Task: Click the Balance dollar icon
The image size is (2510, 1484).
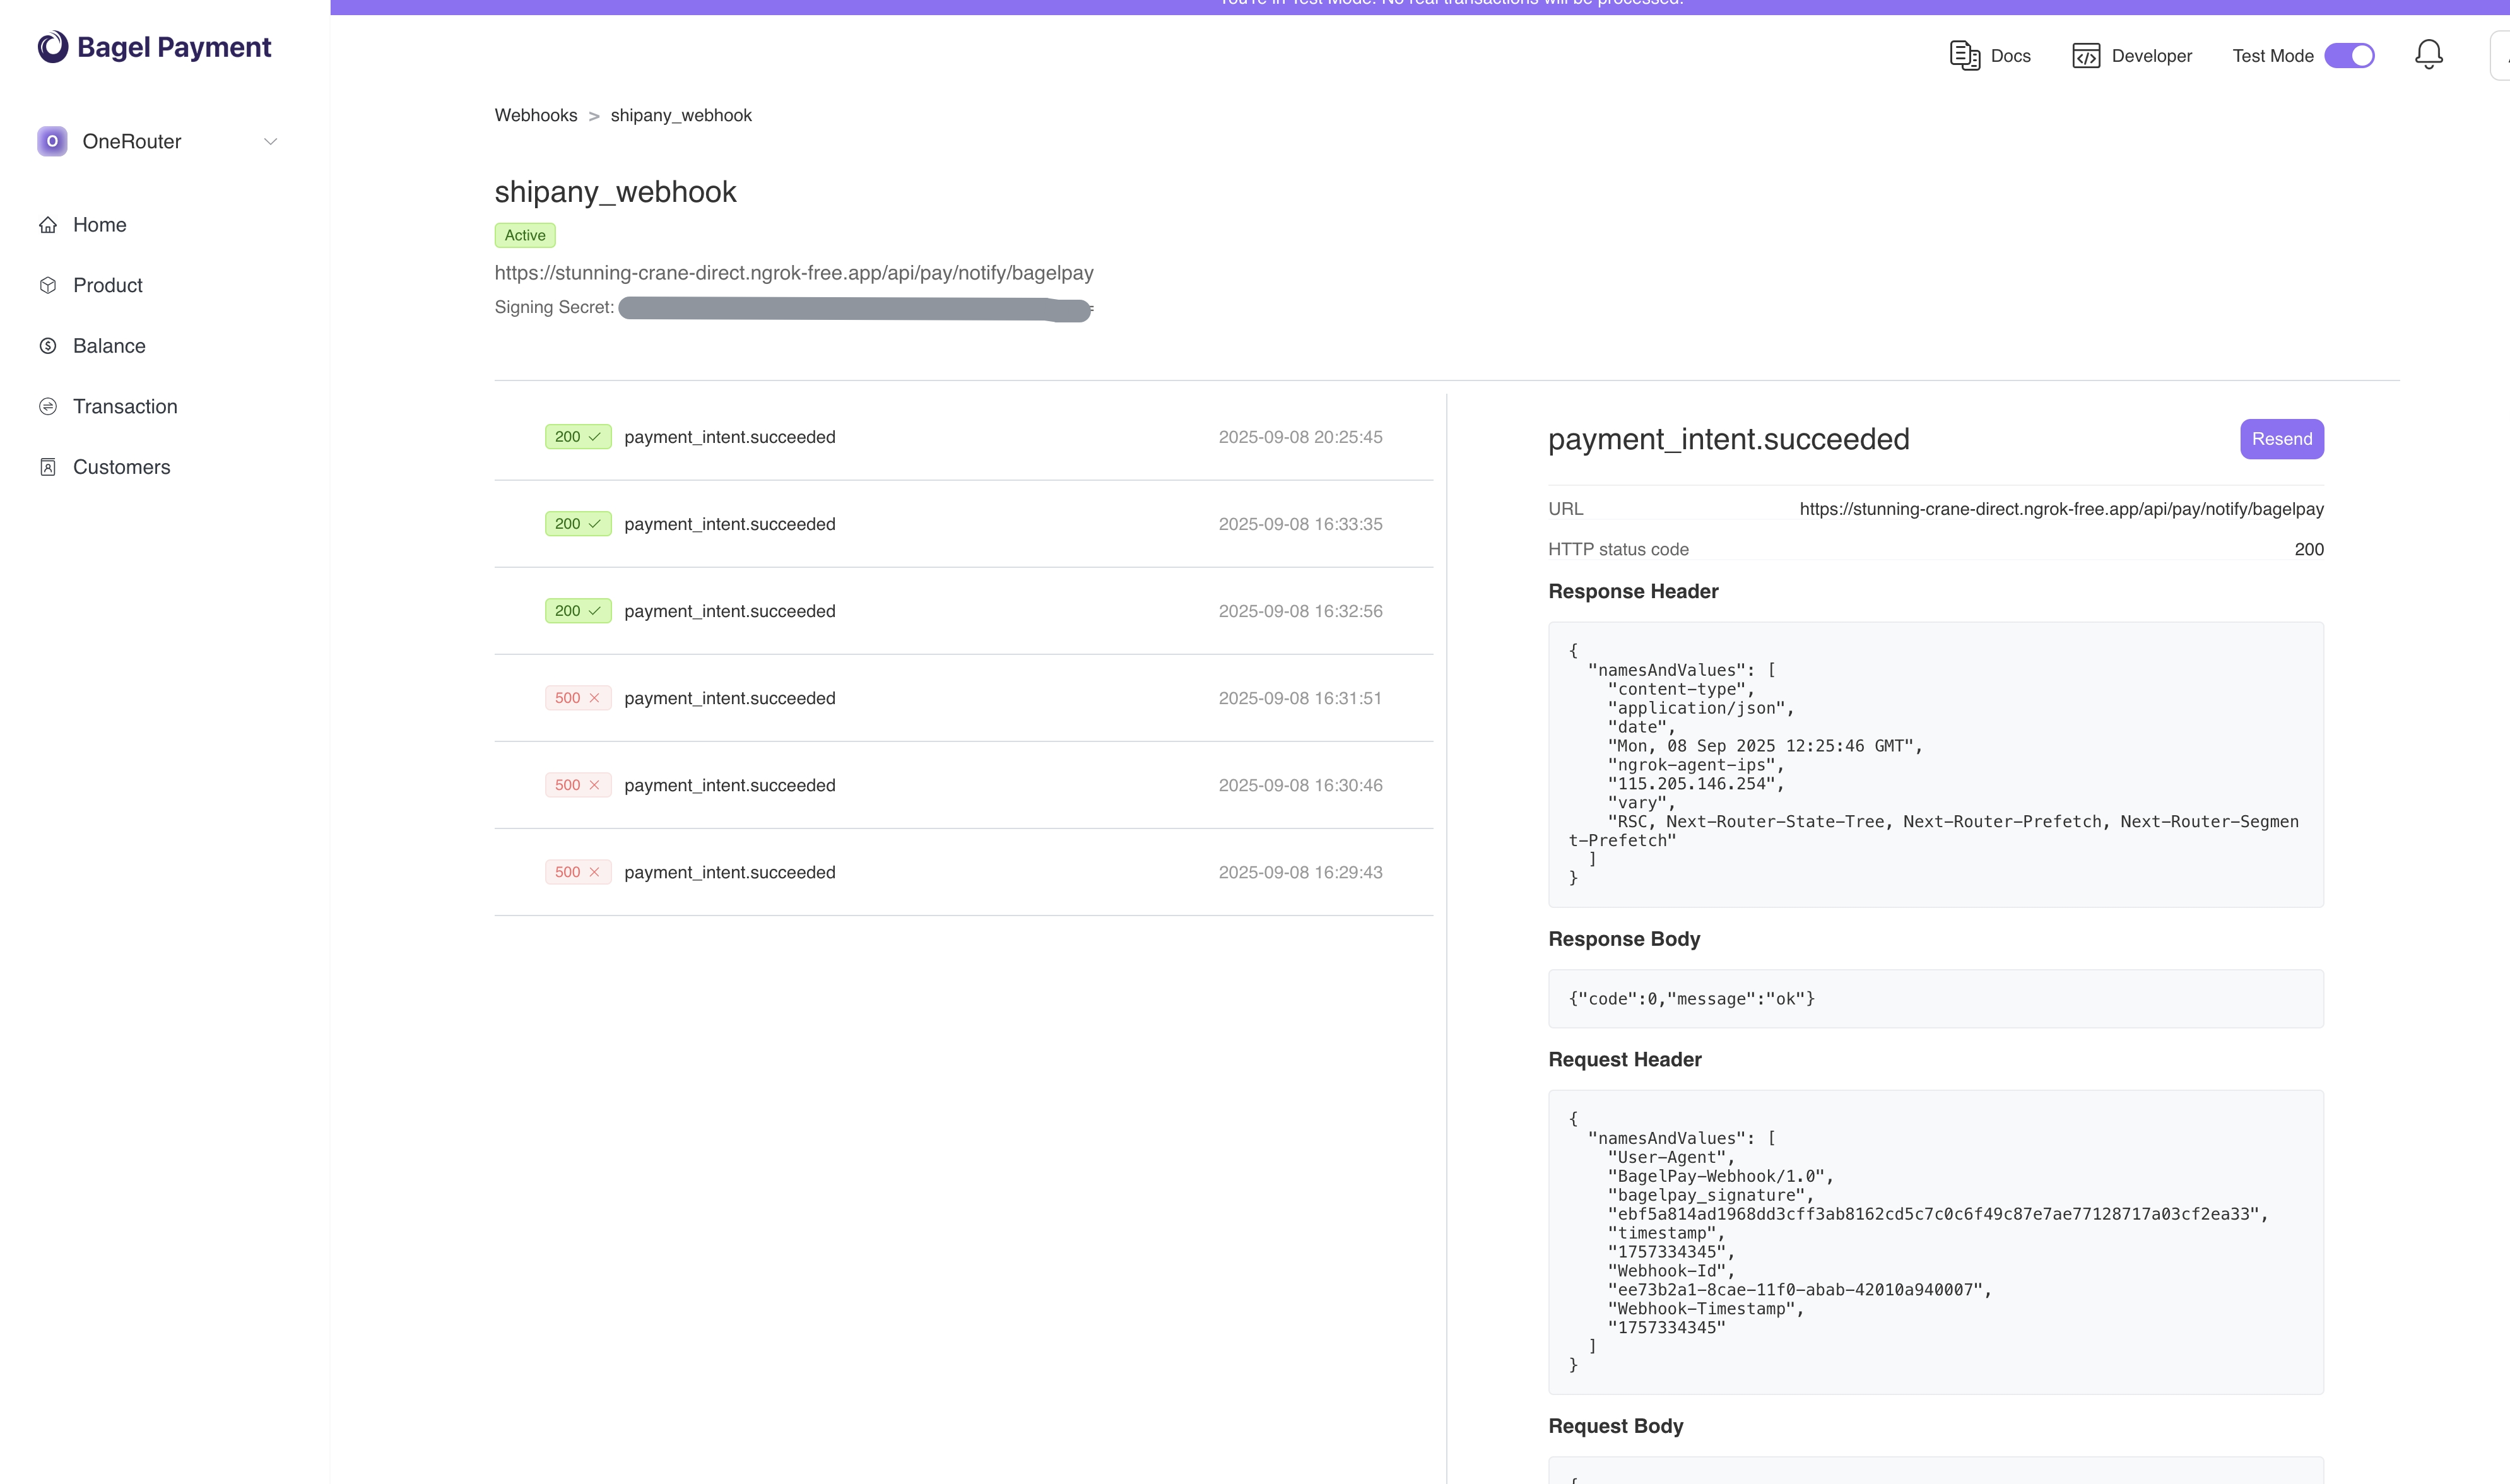Action: 48,346
